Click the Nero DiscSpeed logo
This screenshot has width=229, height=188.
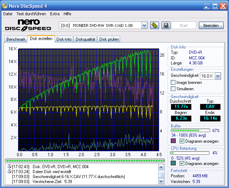point(29,25)
